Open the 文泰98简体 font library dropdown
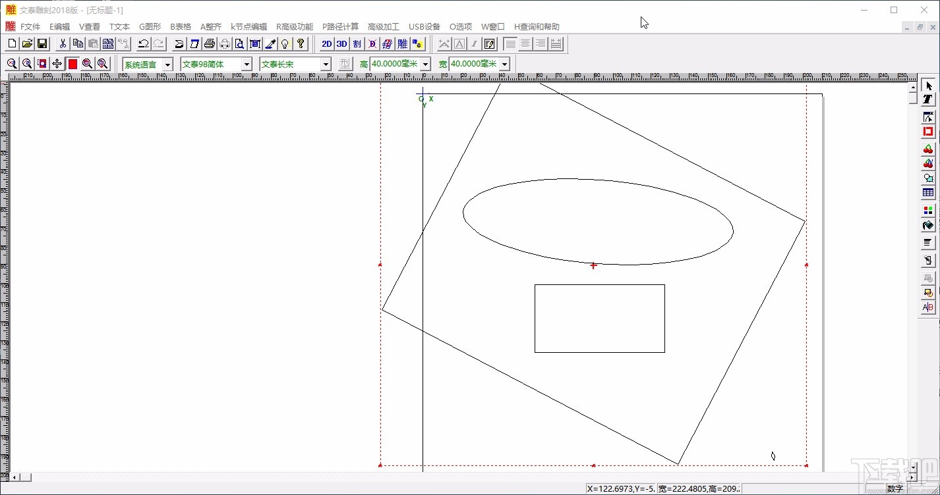Viewport: 940px width, 495px height. pos(247,65)
